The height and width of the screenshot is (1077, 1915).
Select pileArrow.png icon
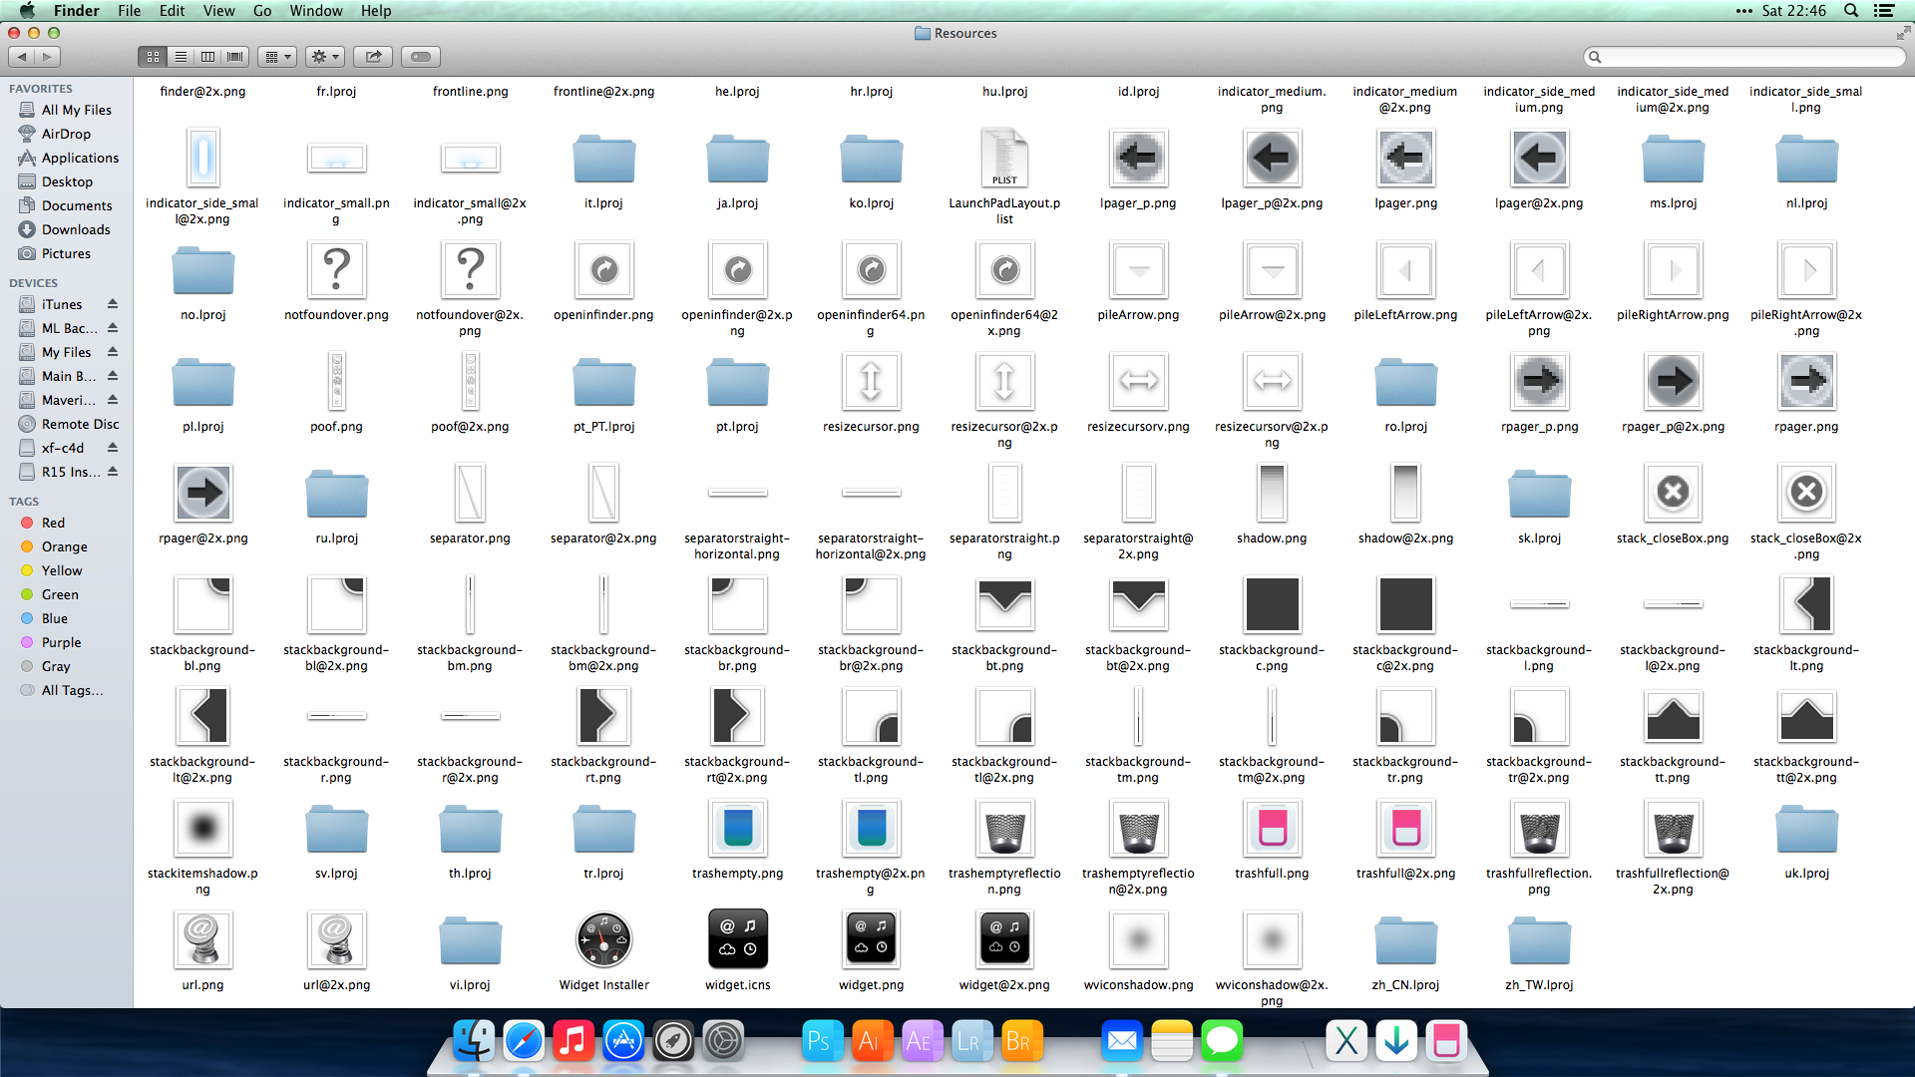click(1138, 269)
